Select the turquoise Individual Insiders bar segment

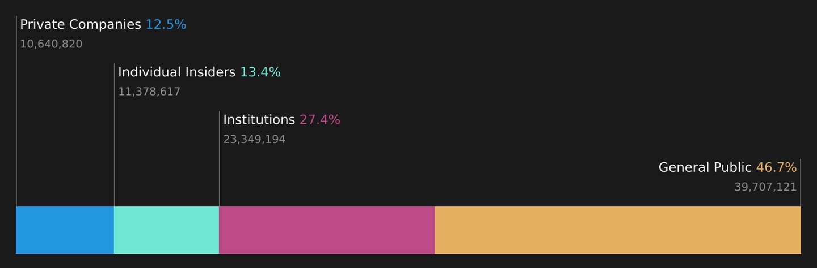coord(166,230)
